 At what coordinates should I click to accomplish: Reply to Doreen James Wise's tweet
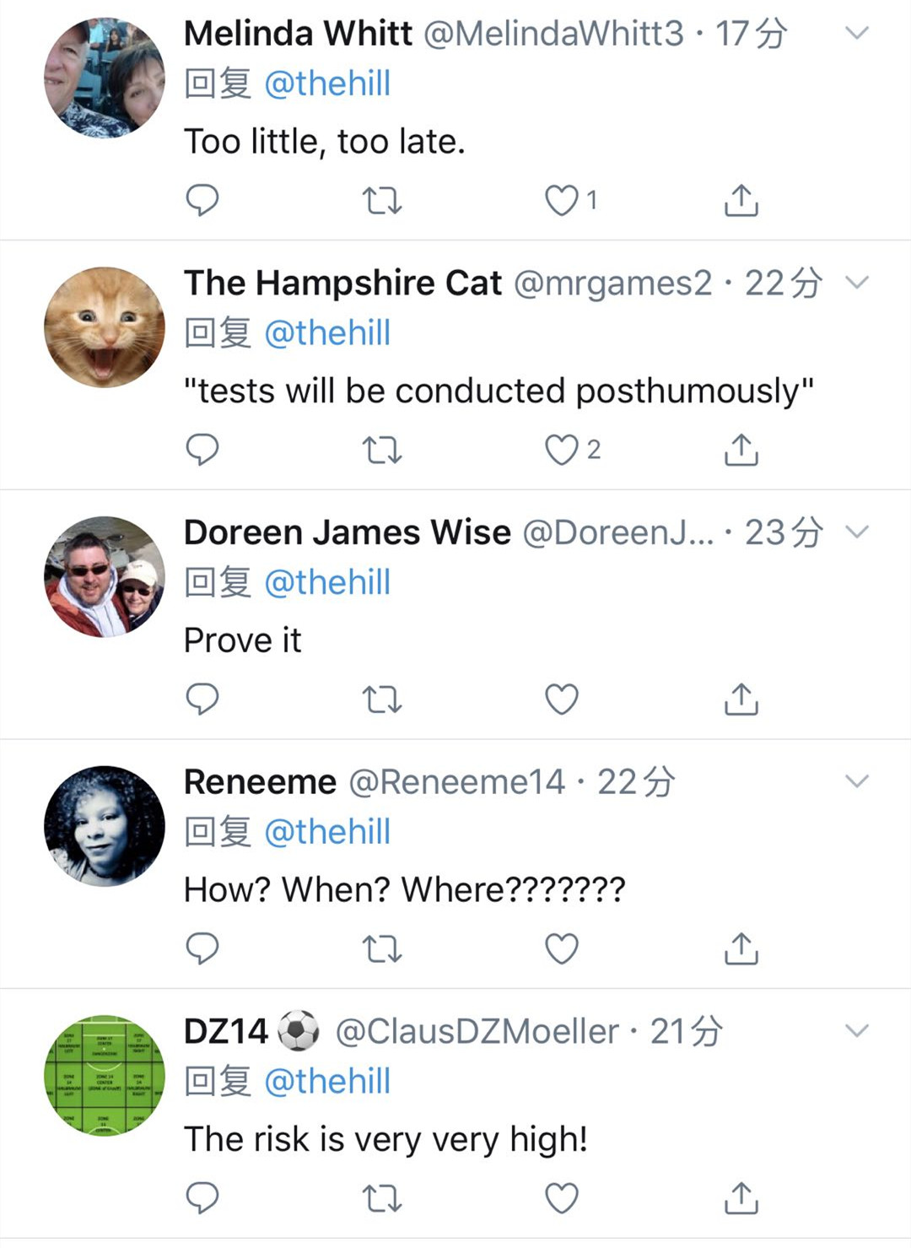(x=202, y=699)
